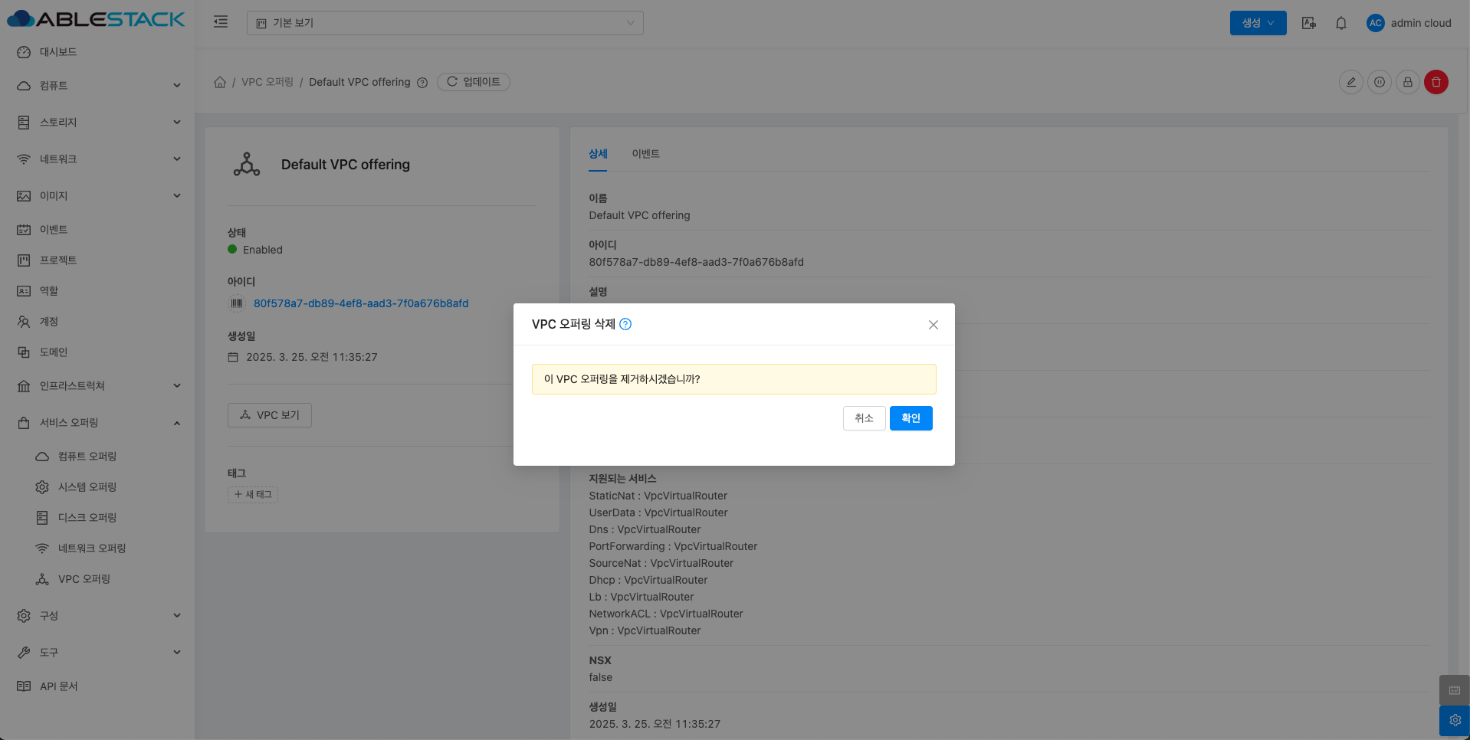Click the help icon beside dialog title

tap(625, 324)
